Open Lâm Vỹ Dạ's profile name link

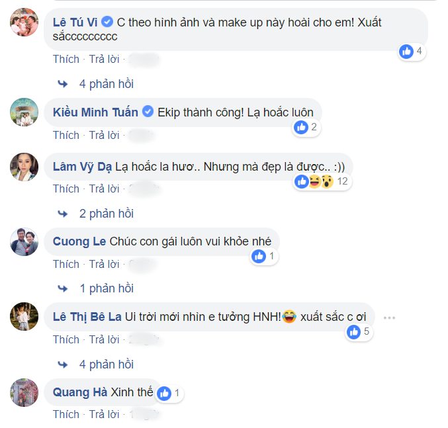tap(82, 167)
